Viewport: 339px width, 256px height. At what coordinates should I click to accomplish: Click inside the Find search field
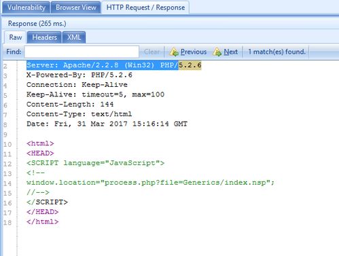click(82, 52)
